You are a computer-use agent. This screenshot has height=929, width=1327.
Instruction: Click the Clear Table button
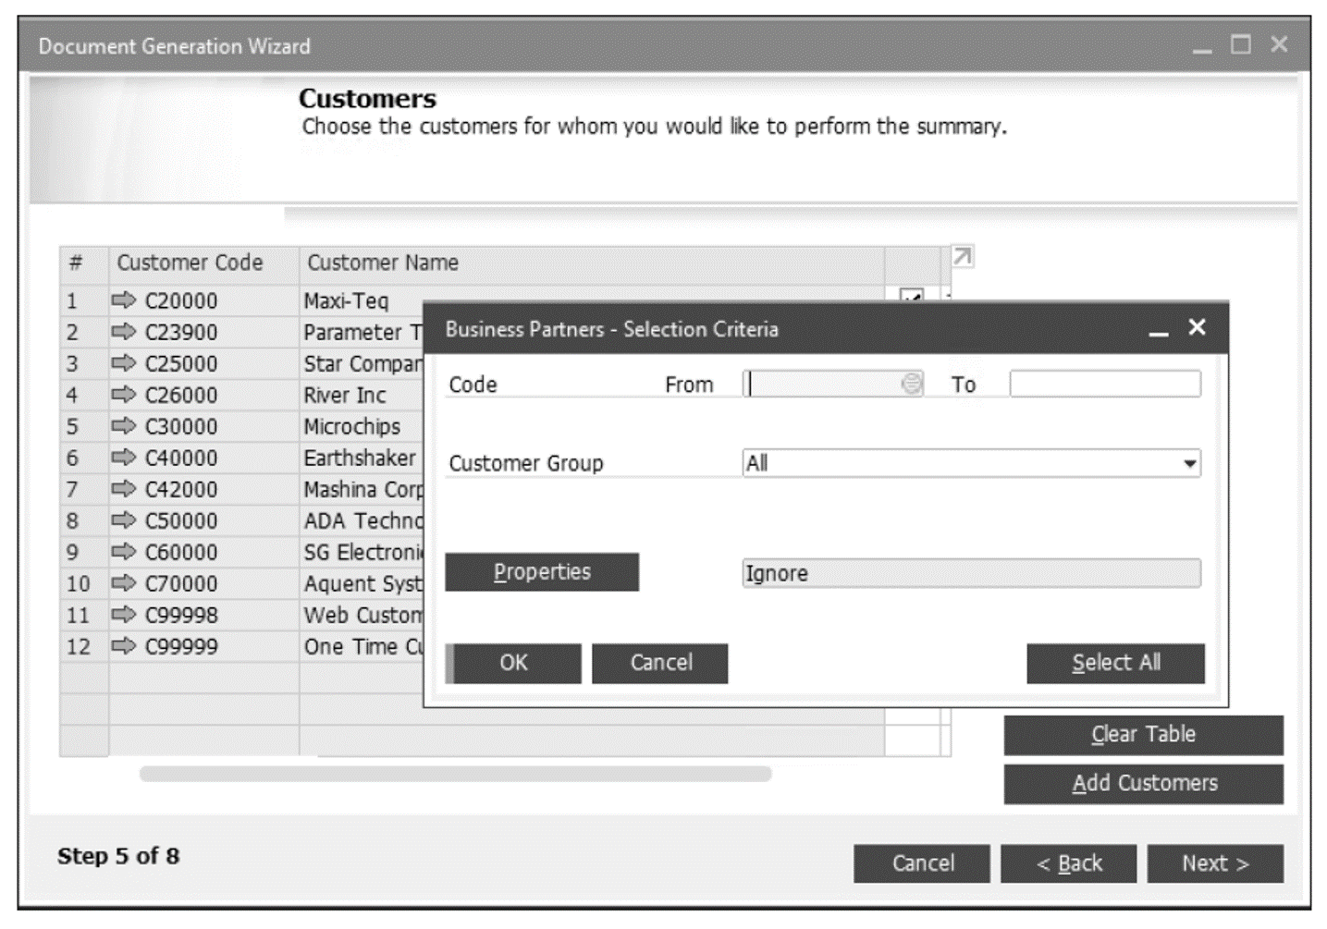(1143, 734)
